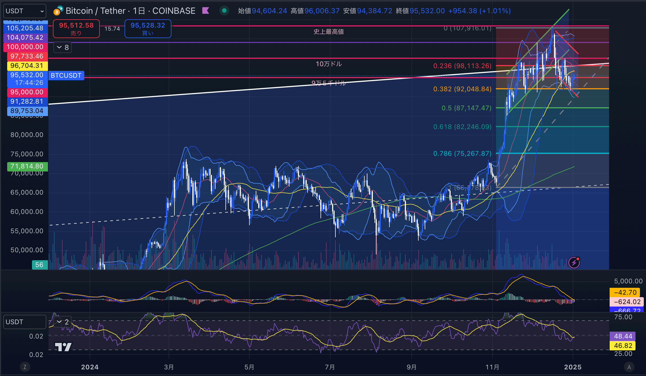646x376 pixels.
Task: Open the USDT dropdown in the lower pane
Action: click(x=25, y=322)
